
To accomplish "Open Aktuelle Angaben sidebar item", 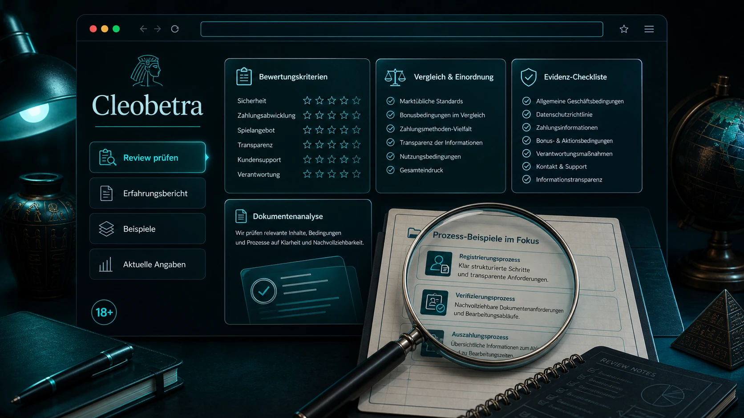I will tap(147, 264).
